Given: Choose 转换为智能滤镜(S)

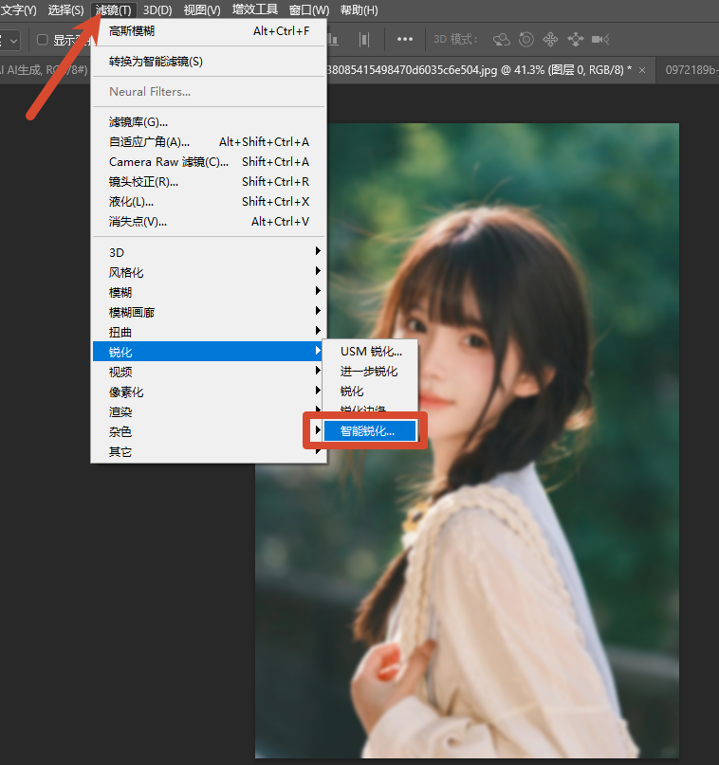Looking at the screenshot, I should point(209,62).
